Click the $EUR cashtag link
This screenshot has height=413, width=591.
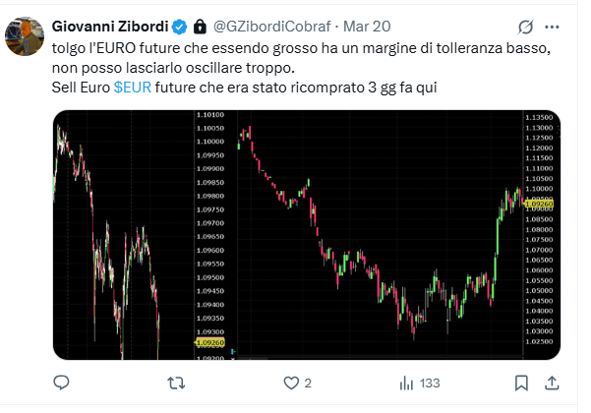133,88
